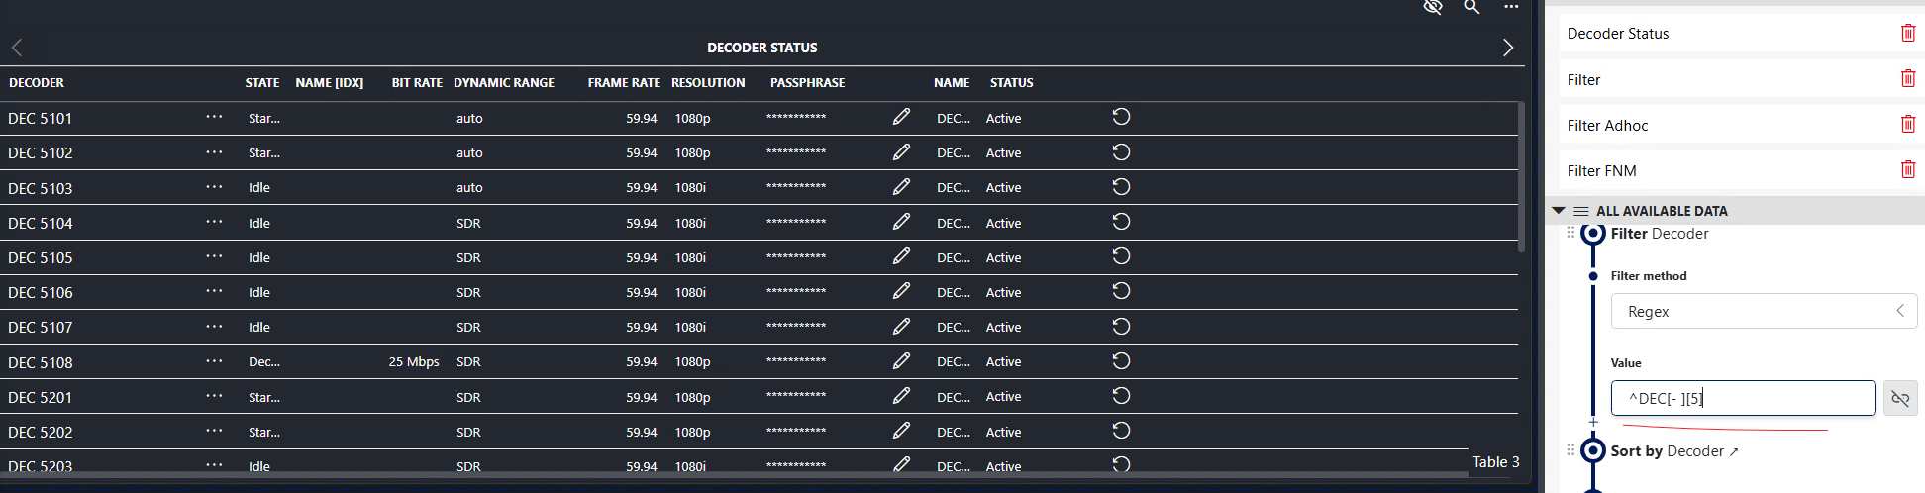
Task: Open the search magnifier icon
Action: tap(1472, 7)
